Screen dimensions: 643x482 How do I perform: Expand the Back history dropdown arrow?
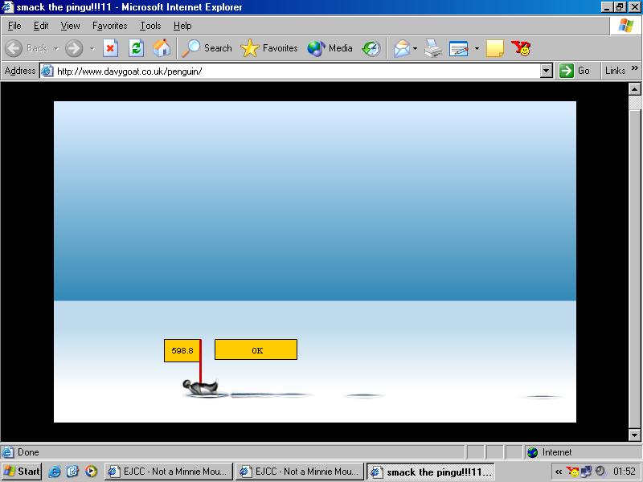(56, 48)
